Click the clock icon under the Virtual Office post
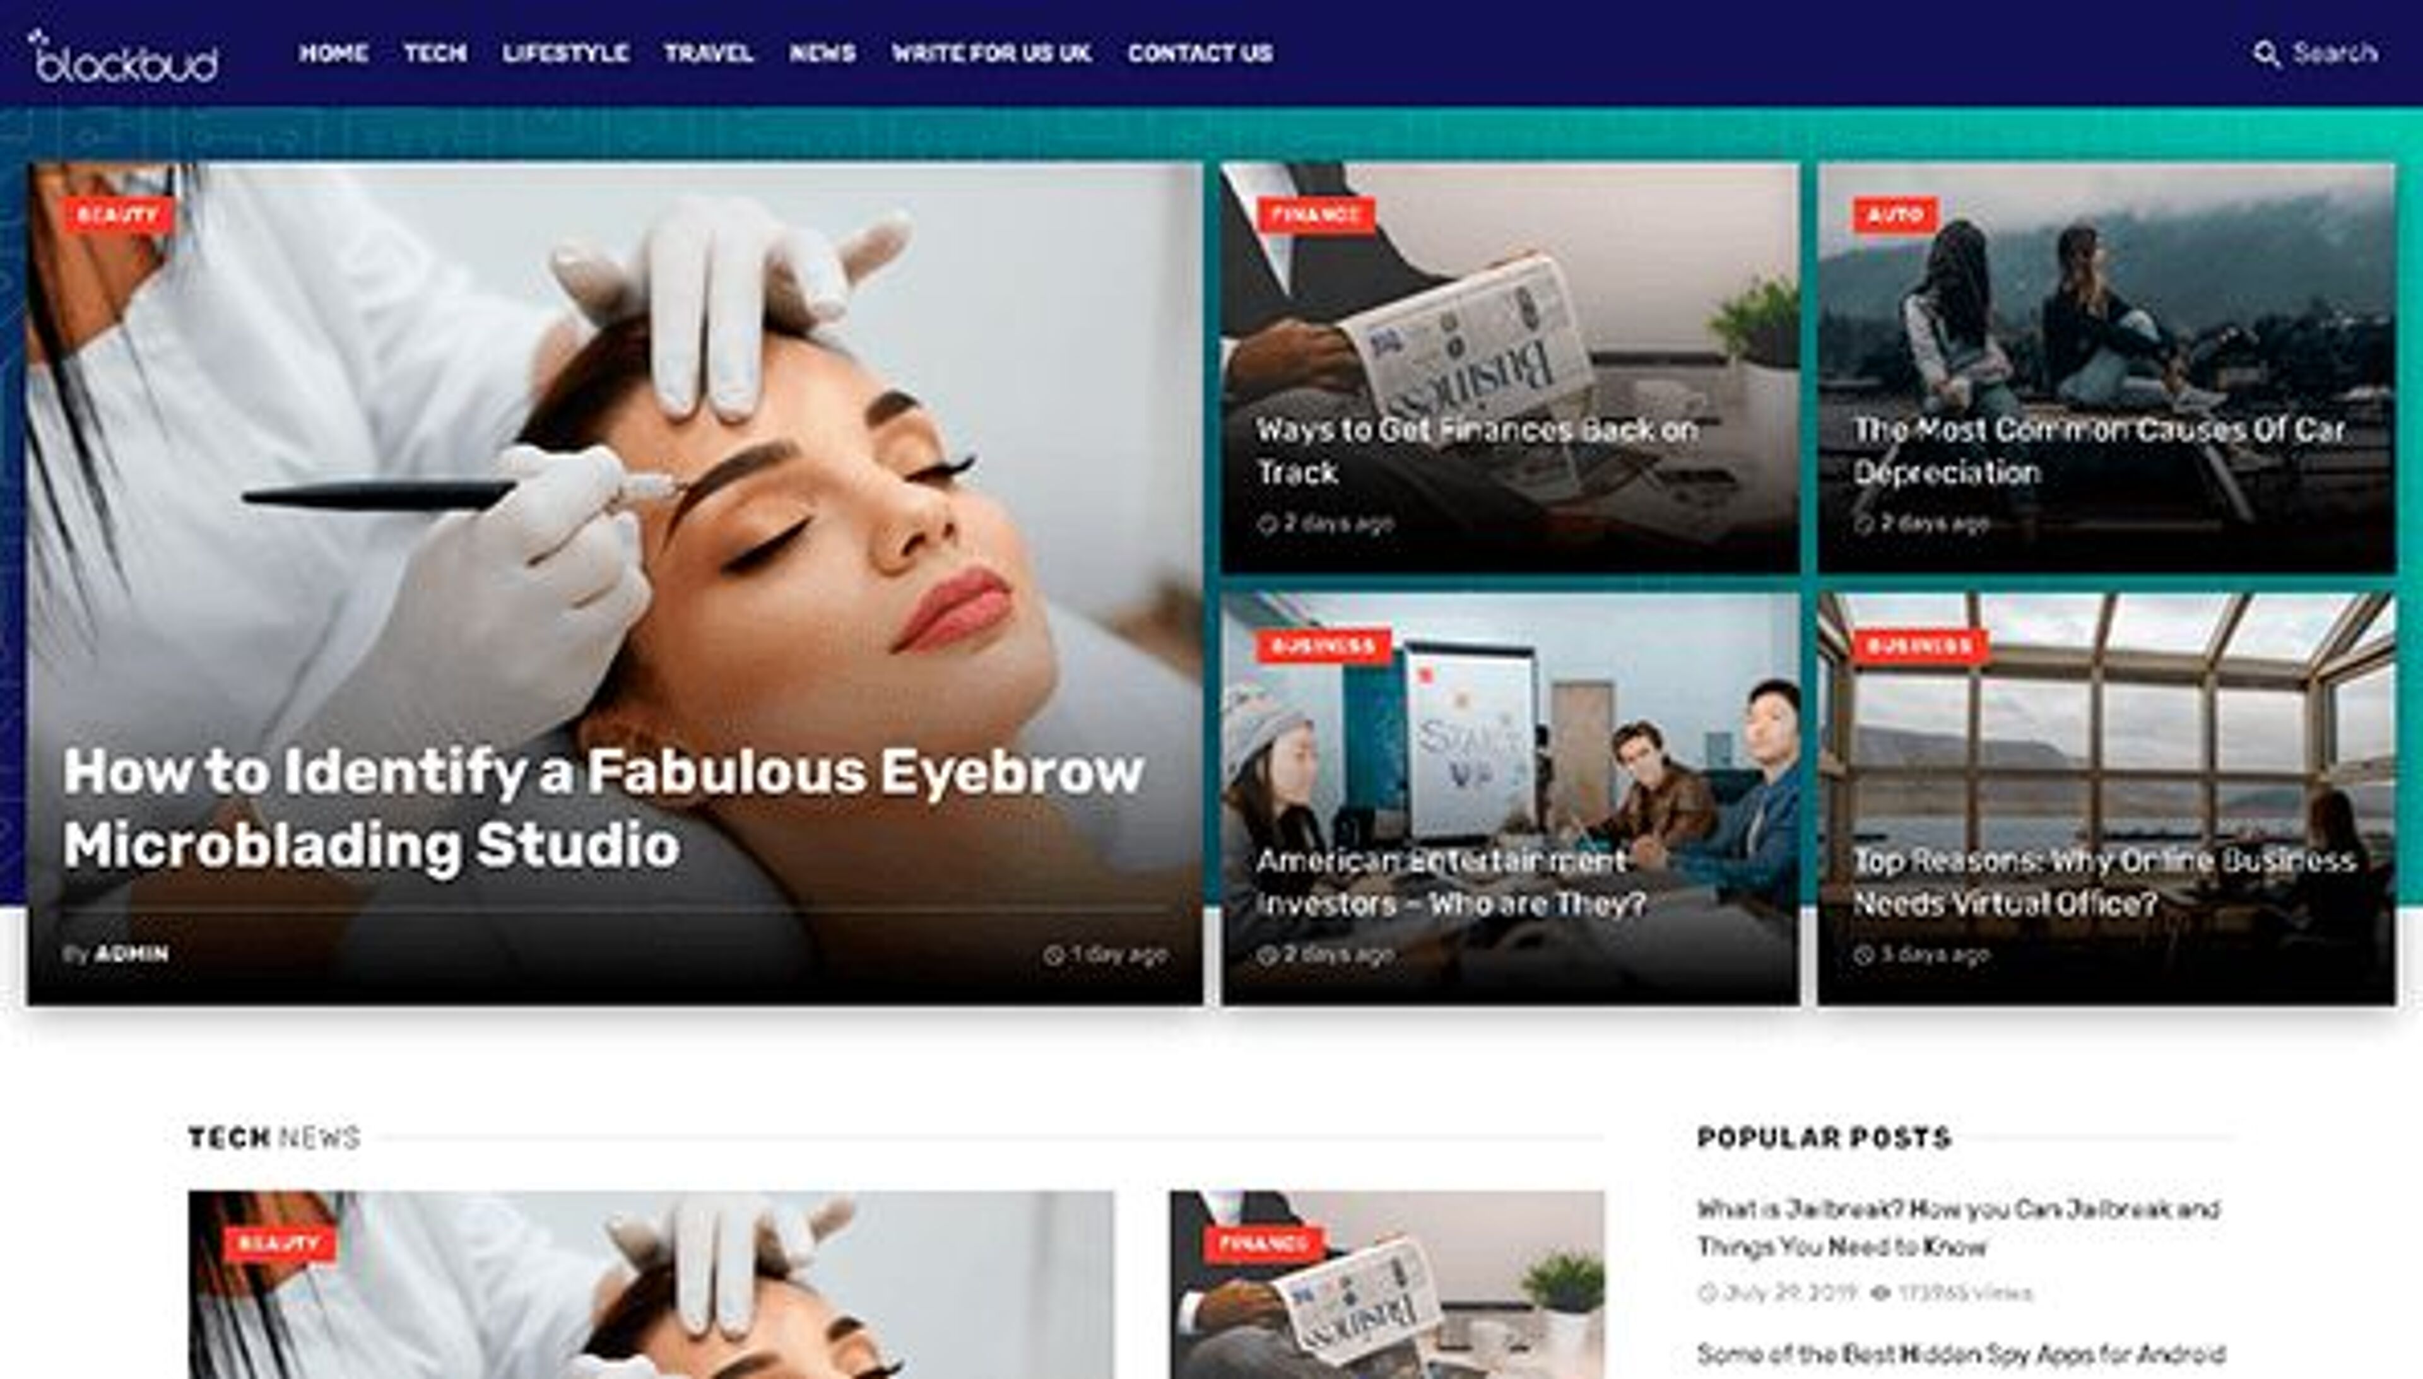 1863,954
